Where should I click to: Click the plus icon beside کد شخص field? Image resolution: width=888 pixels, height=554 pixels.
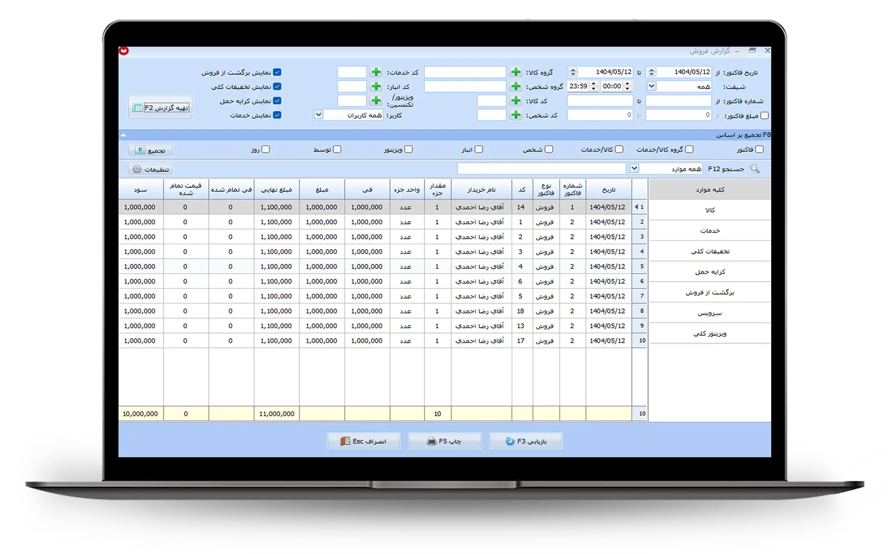515,115
